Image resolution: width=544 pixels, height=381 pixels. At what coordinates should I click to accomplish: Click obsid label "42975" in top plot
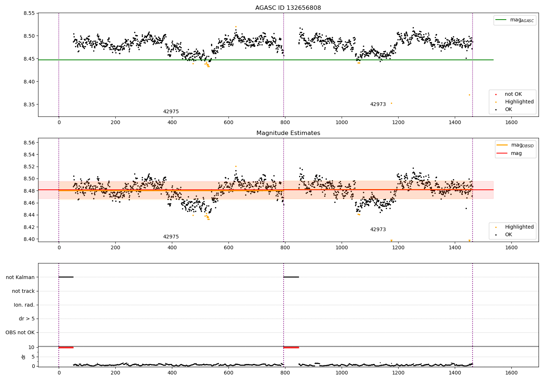click(x=171, y=112)
